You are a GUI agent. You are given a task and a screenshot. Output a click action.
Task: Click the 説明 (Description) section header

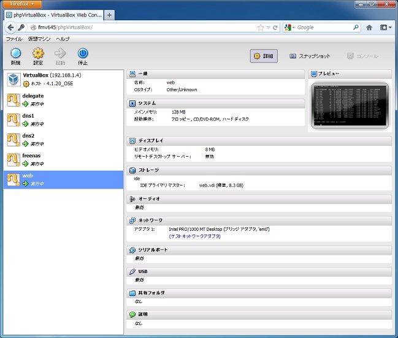point(259,315)
